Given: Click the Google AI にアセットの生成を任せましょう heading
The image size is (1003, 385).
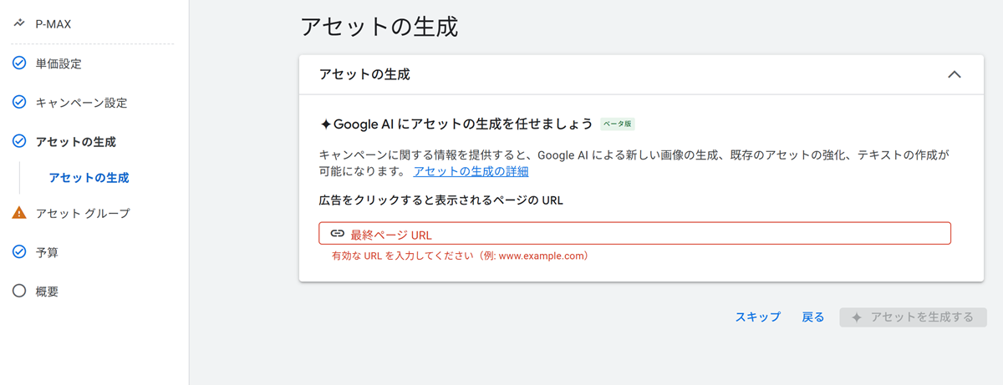Looking at the screenshot, I should 463,124.
